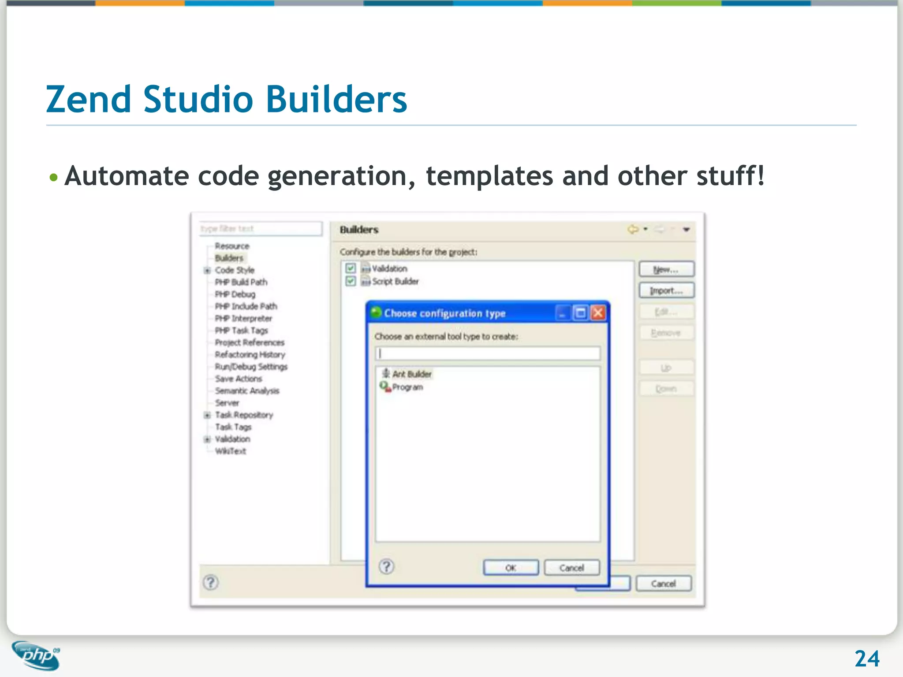Click the back navigation arrow in Builders header

coord(633,229)
